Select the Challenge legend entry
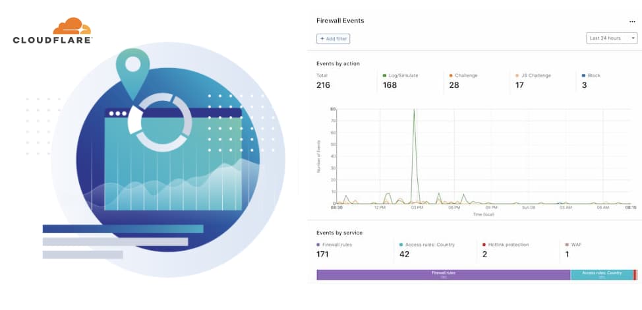Image resolution: width=642 pixels, height=310 pixels. point(463,76)
